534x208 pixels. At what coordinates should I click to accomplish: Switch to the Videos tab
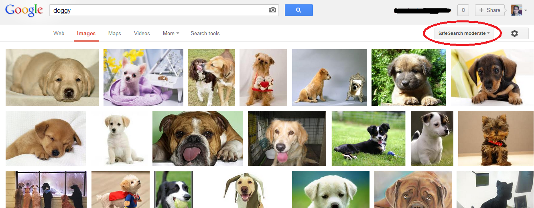click(x=142, y=34)
